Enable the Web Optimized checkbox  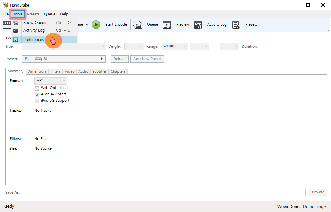[37, 88]
